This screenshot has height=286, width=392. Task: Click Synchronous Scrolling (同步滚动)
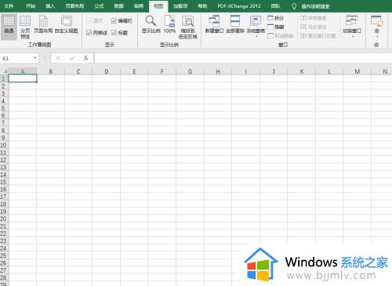coord(314,27)
